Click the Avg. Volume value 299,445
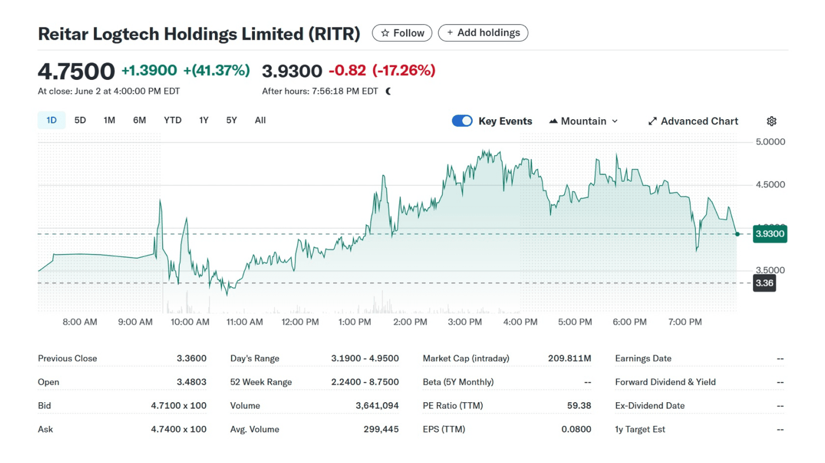 tap(381, 429)
